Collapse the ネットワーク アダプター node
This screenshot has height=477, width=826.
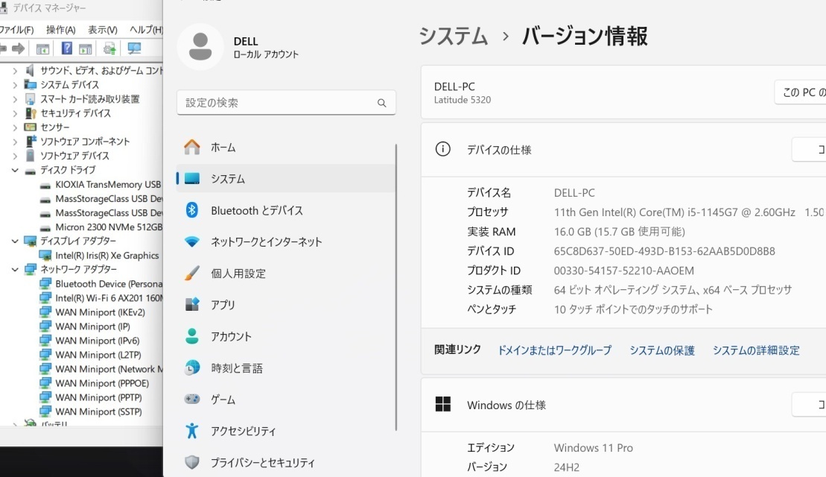(15, 269)
